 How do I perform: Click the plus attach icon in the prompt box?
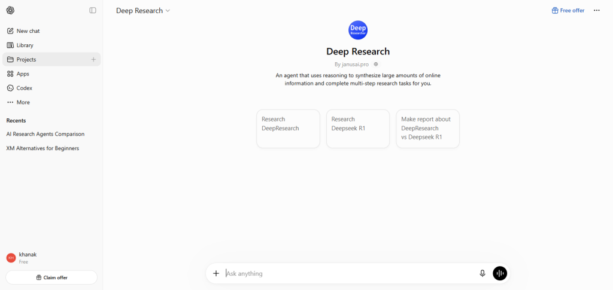click(x=216, y=273)
